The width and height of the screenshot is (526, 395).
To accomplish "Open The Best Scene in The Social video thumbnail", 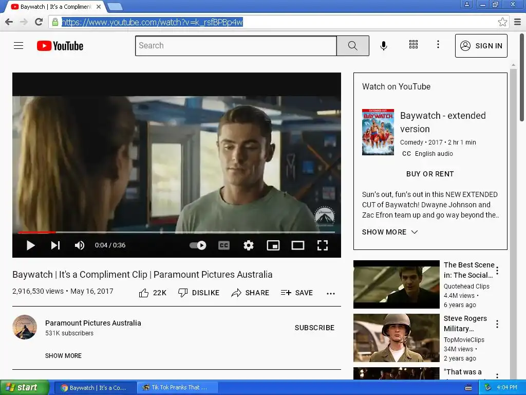I will pos(396,284).
